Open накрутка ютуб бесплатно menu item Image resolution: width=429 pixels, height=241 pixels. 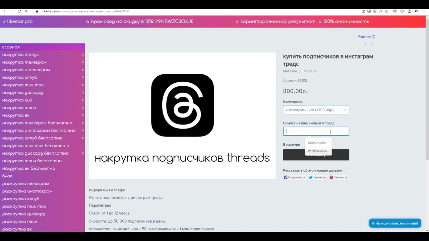coord(42,138)
